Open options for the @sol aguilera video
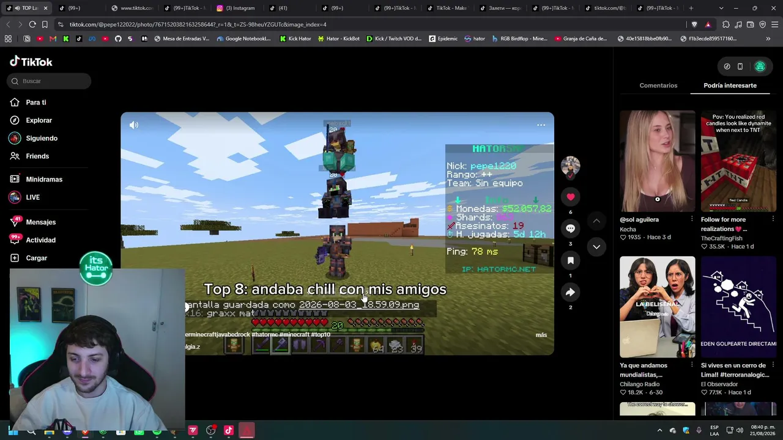This screenshot has width=783, height=440. pos(692,219)
